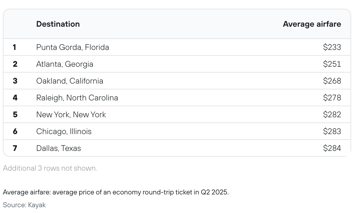
Task: Click the $278 airfare value
Action: [332, 98]
